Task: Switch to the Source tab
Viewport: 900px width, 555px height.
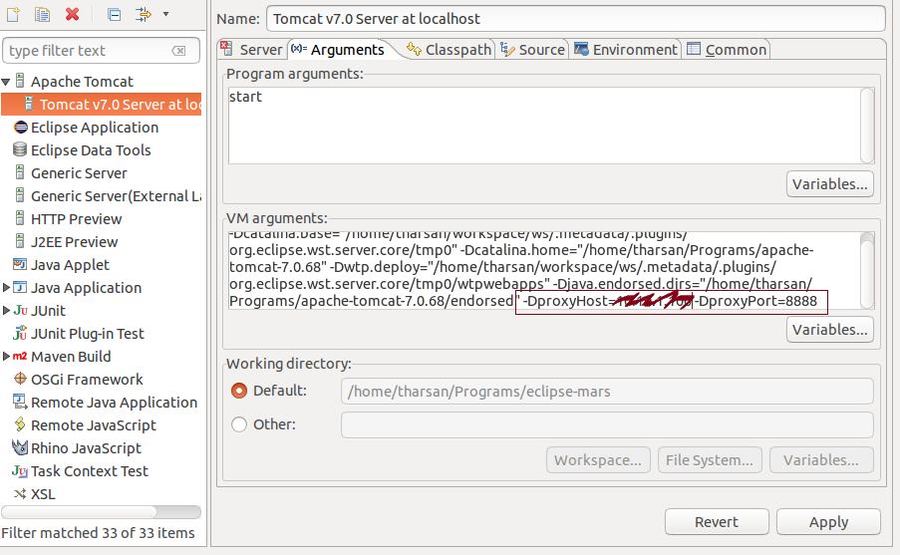Action: (532, 50)
